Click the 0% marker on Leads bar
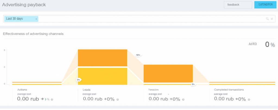 [x=78, y=80]
